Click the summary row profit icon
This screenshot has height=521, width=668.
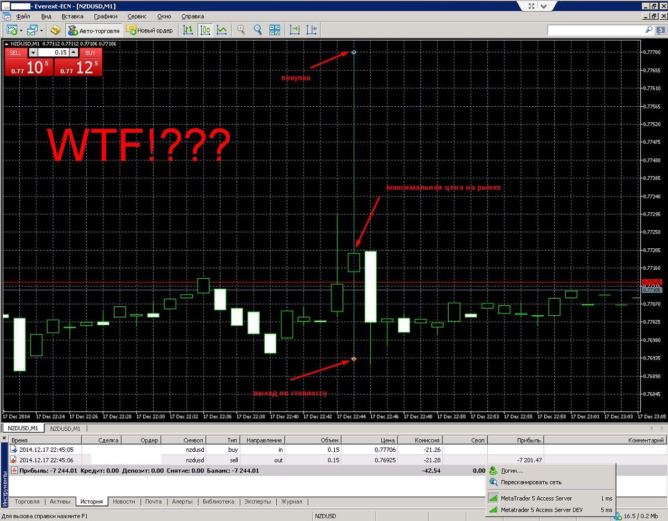[14, 471]
